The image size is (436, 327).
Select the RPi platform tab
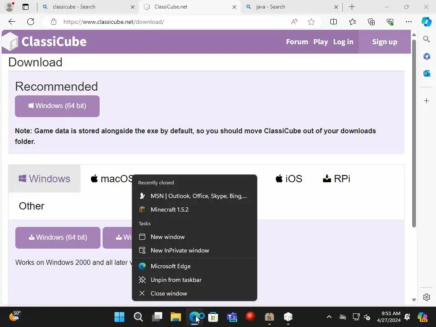click(336, 178)
